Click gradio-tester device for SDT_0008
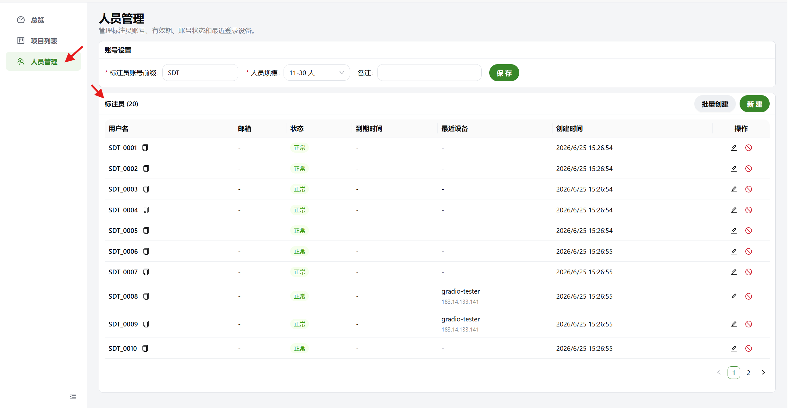Image resolution: width=788 pixels, height=408 pixels. pyautogui.click(x=460, y=291)
